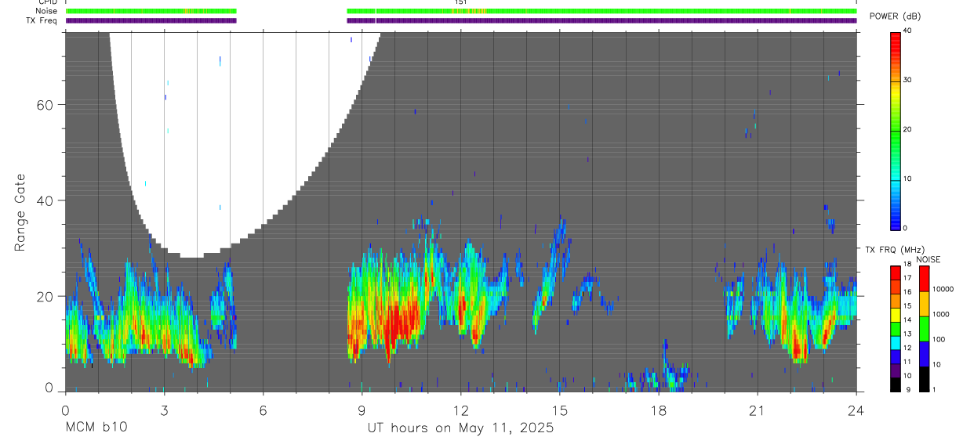Click the purple TX Freq strip before hour 6
Screen dimensions: 963x444
pyautogui.click(x=151, y=20)
